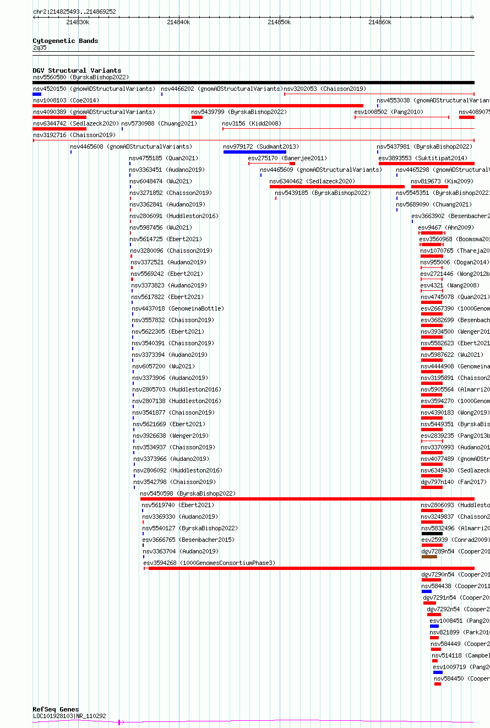Click esv9467 (Ahn2009) variant label
The width and height of the screenshot is (490, 728).
[x=446, y=227]
